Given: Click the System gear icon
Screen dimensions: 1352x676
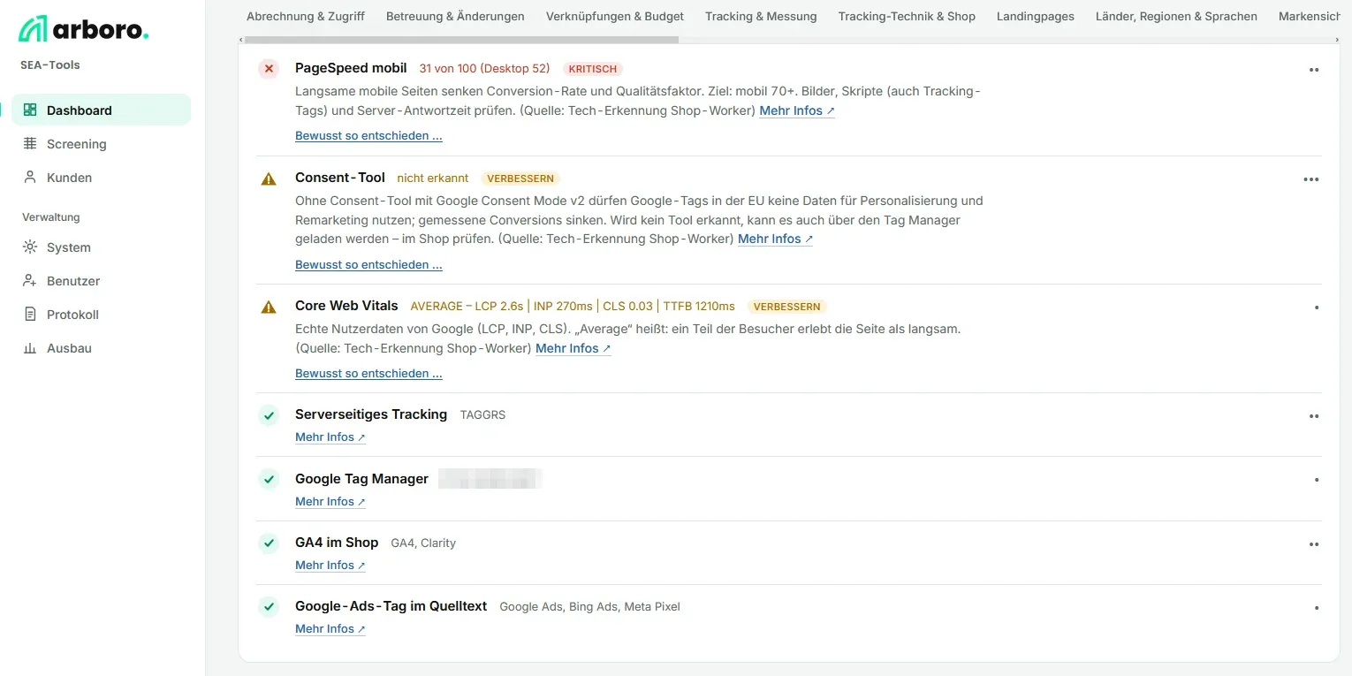Looking at the screenshot, I should 30,247.
